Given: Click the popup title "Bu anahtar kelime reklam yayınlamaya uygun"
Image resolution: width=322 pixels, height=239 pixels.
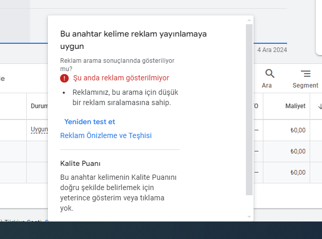Looking at the screenshot, I should [134, 40].
